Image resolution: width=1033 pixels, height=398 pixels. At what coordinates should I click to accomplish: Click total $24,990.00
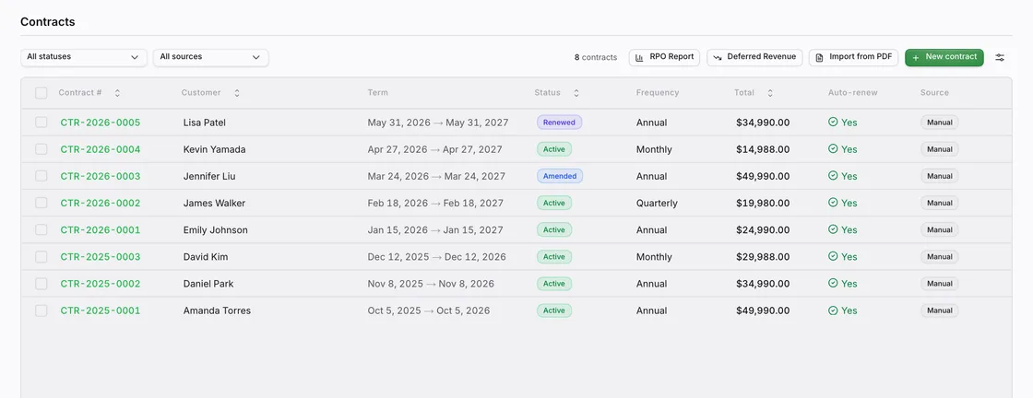pyautogui.click(x=763, y=229)
